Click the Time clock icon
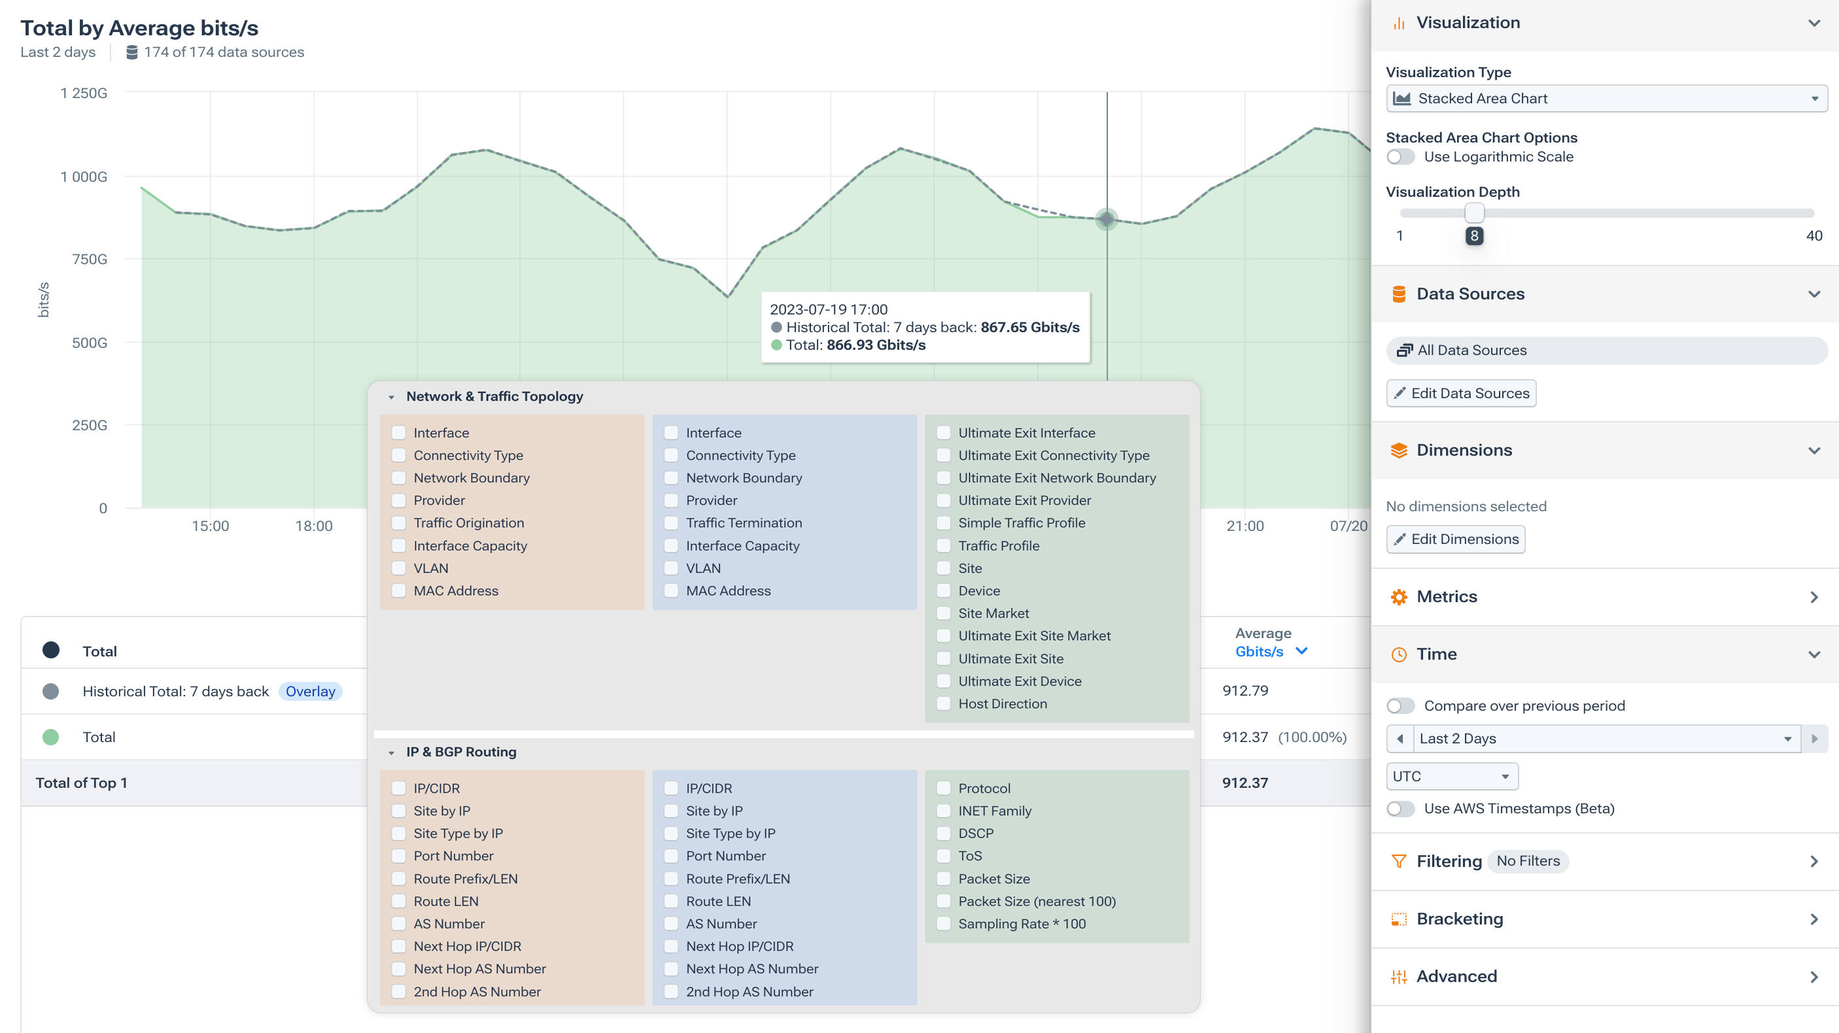This screenshot has width=1839, height=1033. click(x=1400, y=653)
